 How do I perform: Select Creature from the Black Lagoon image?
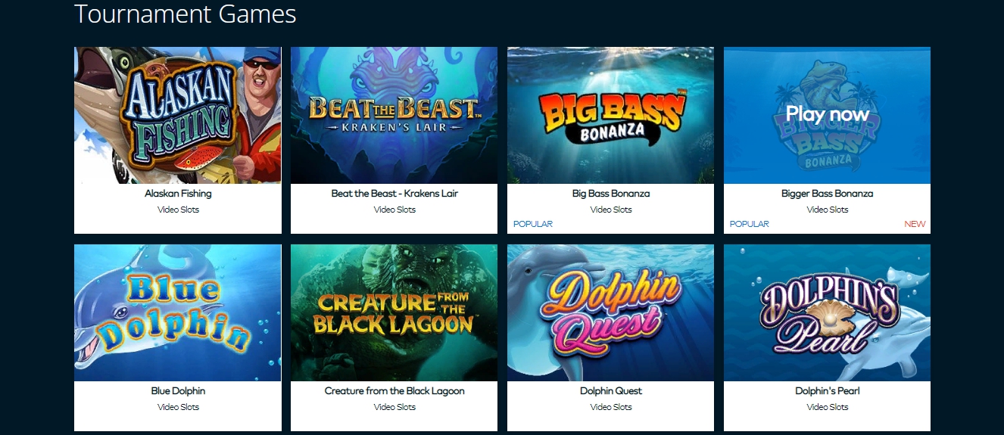(394, 313)
